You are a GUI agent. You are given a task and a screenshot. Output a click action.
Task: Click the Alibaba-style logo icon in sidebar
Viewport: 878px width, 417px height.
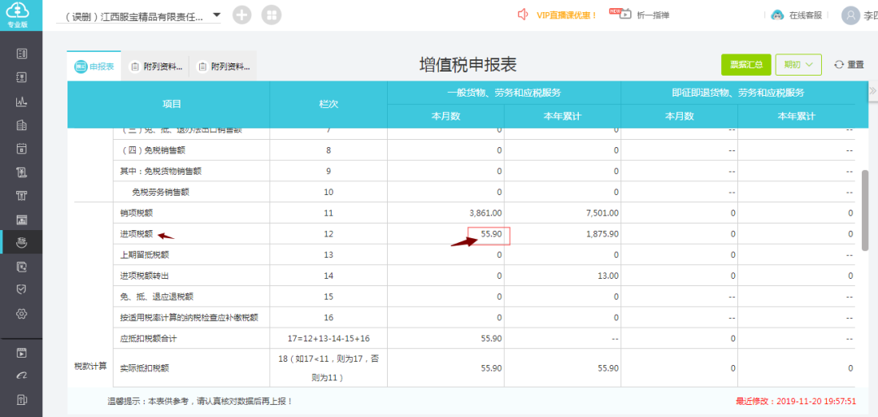click(22, 376)
